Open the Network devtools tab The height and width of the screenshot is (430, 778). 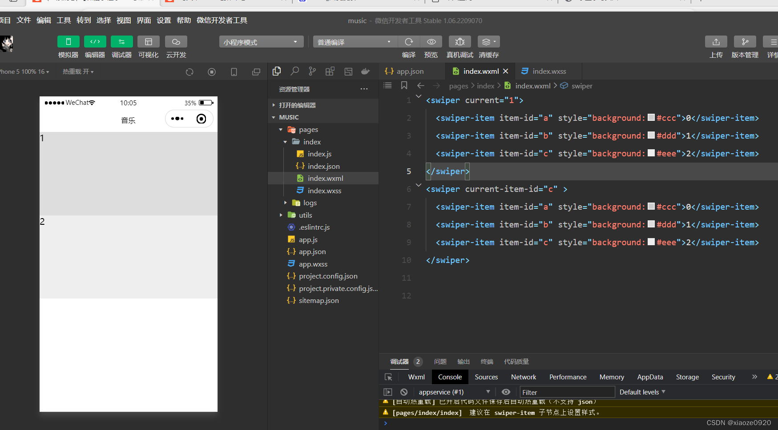[x=524, y=377]
